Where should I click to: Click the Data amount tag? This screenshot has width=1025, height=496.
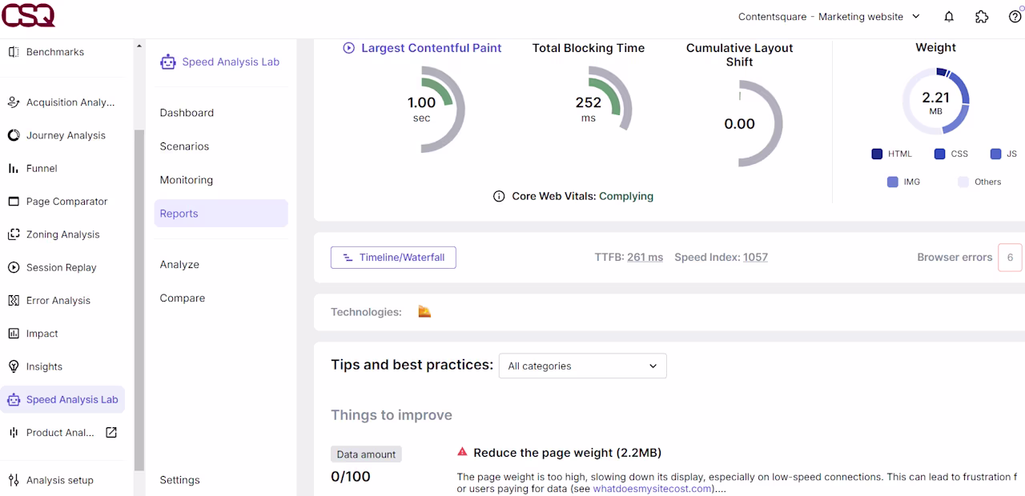(x=366, y=454)
